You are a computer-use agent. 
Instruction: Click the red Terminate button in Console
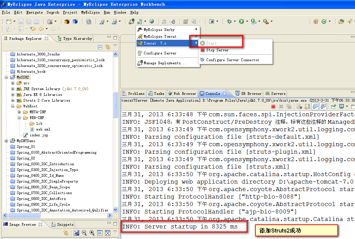pos(273,106)
